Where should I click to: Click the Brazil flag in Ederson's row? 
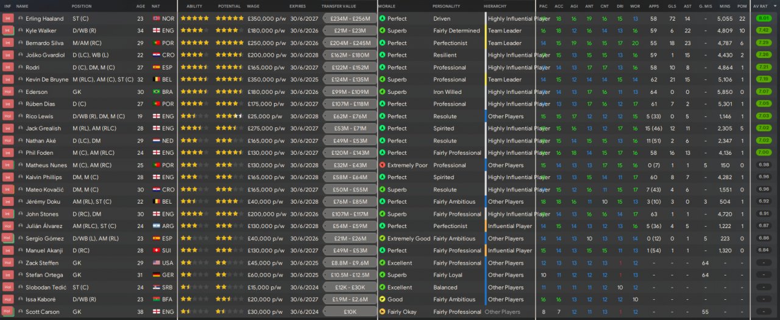click(156, 91)
